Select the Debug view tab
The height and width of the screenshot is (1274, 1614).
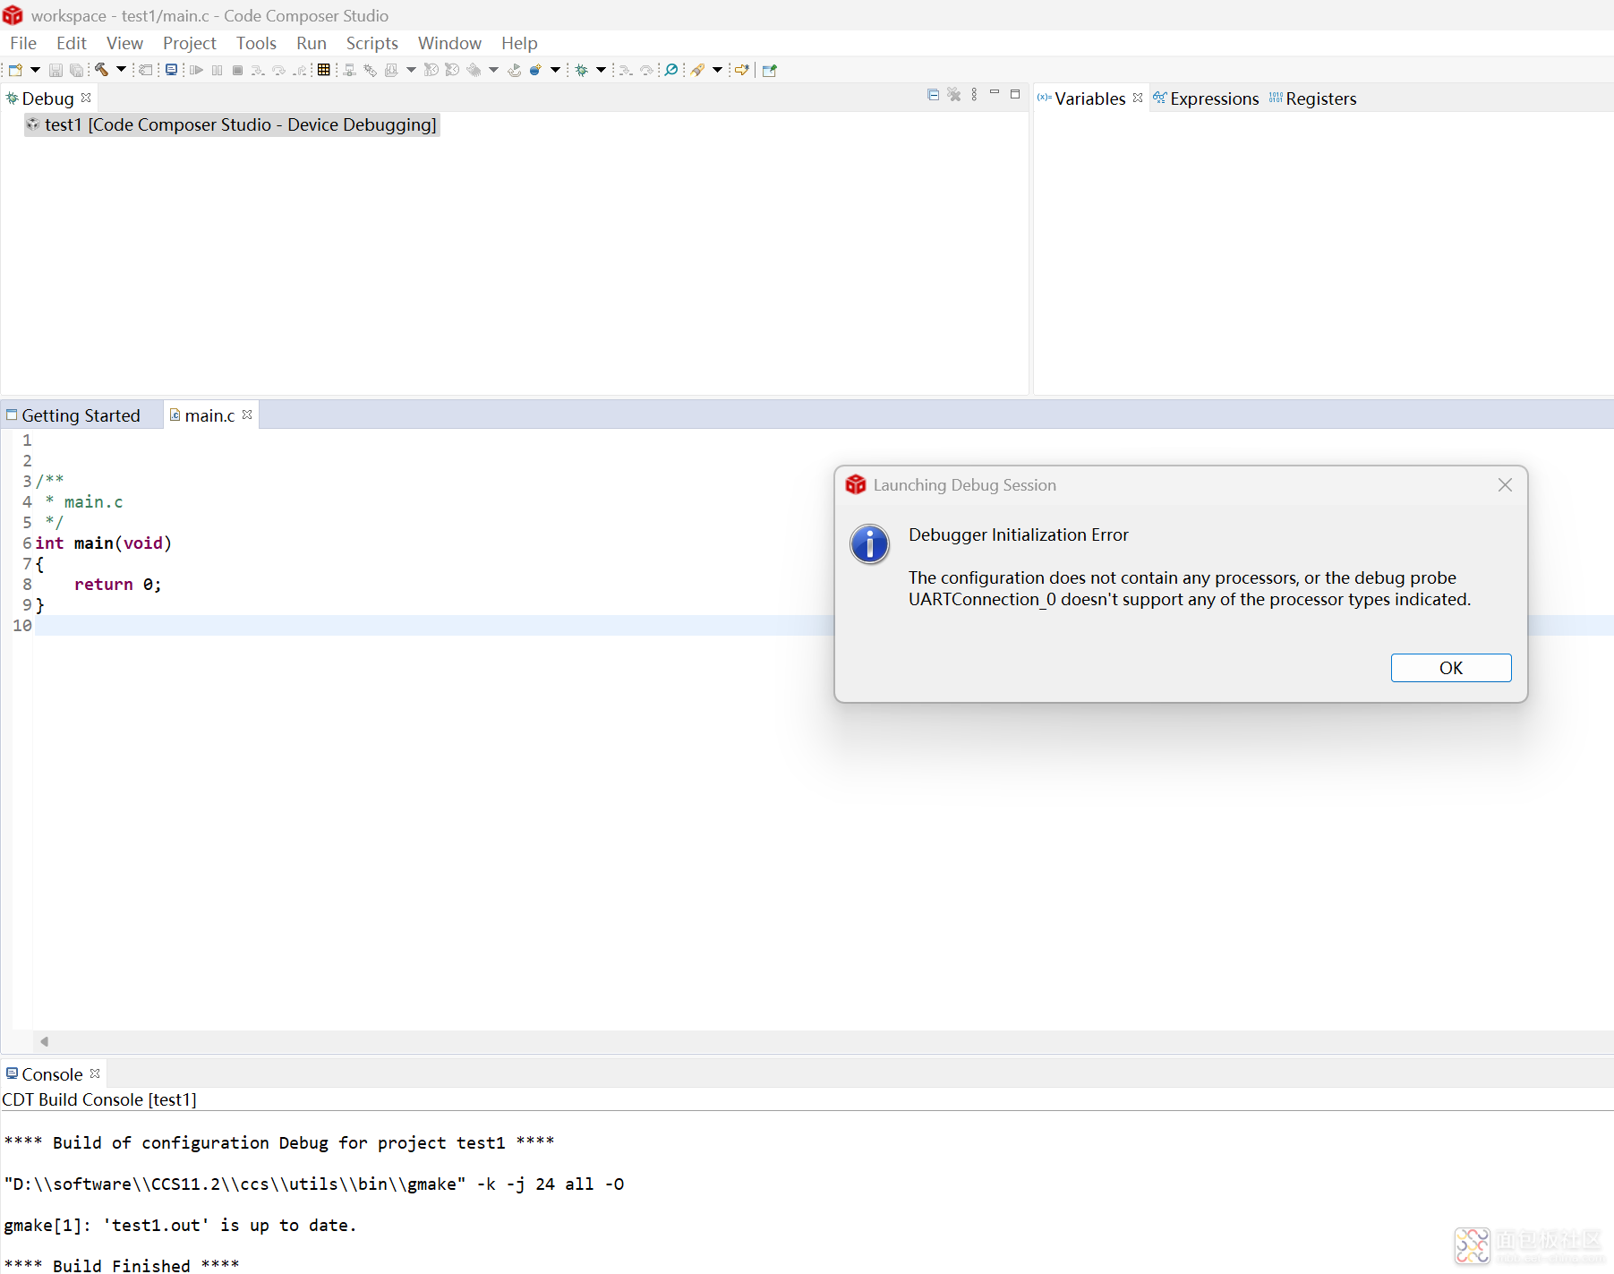click(x=47, y=98)
